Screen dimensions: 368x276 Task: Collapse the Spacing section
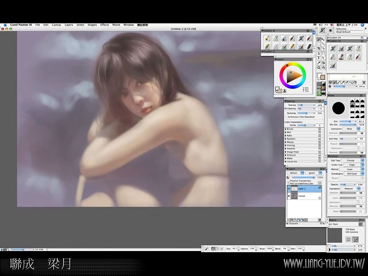coord(286,101)
